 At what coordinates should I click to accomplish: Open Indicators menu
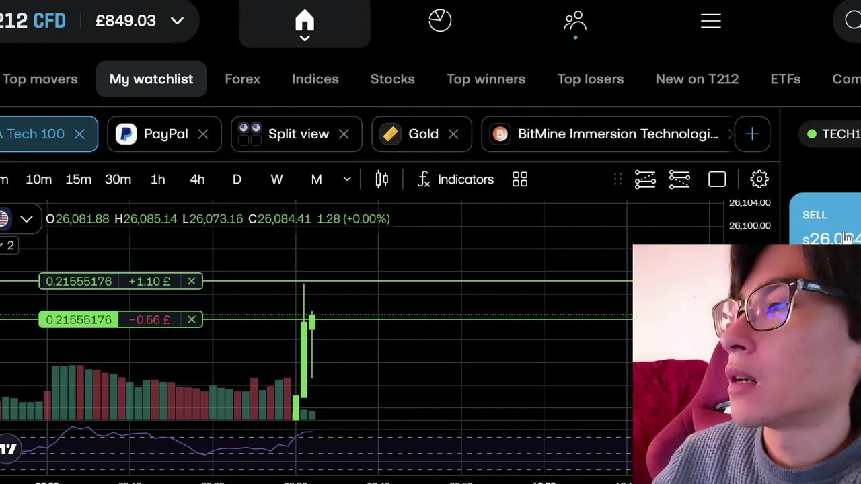point(455,179)
